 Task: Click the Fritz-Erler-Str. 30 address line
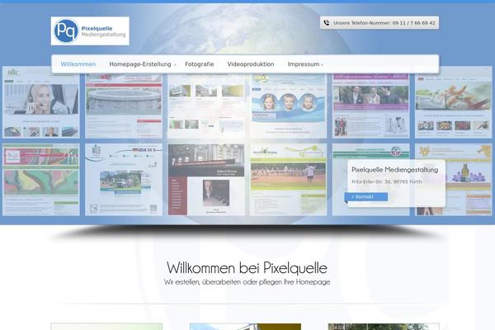coord(387,181)
